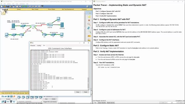Click the Delete scenario button

click(x=53, y=99)
